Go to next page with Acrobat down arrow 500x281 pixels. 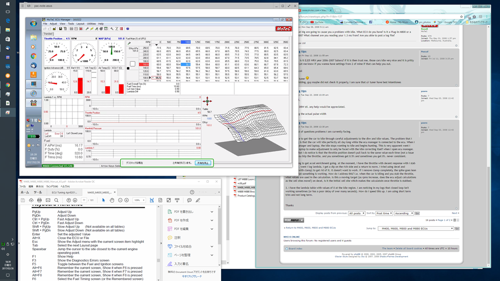click(x=75, y=201)
